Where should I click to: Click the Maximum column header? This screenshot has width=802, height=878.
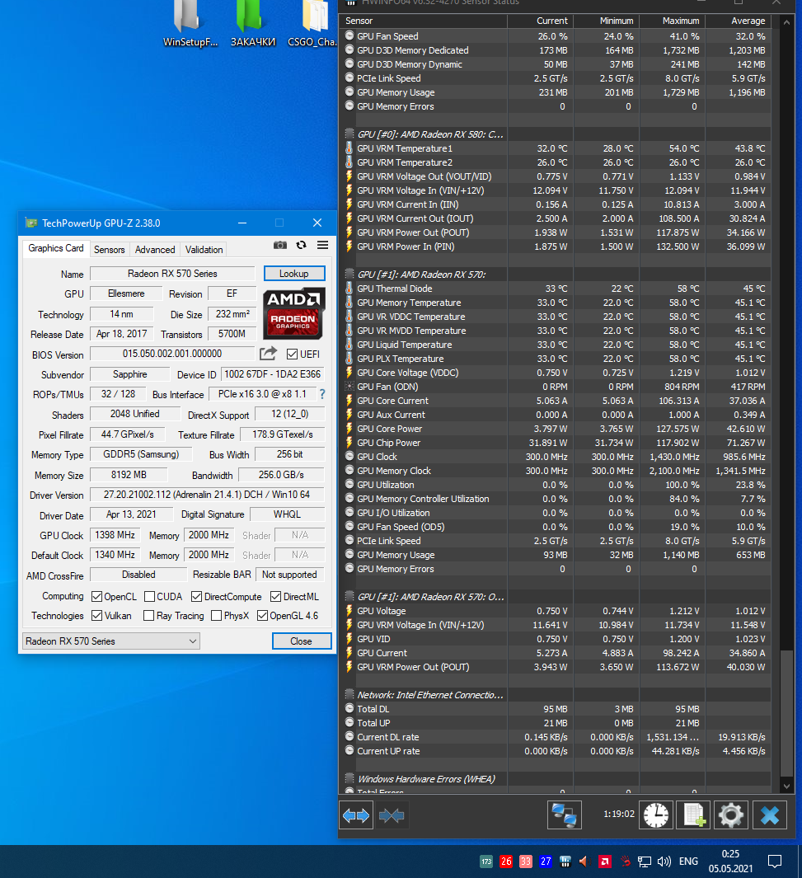672,21
